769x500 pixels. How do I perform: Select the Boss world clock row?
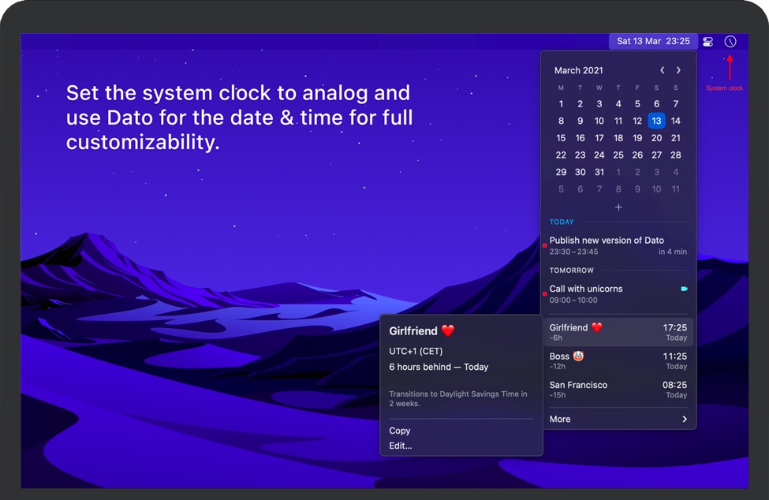(618, 360)
